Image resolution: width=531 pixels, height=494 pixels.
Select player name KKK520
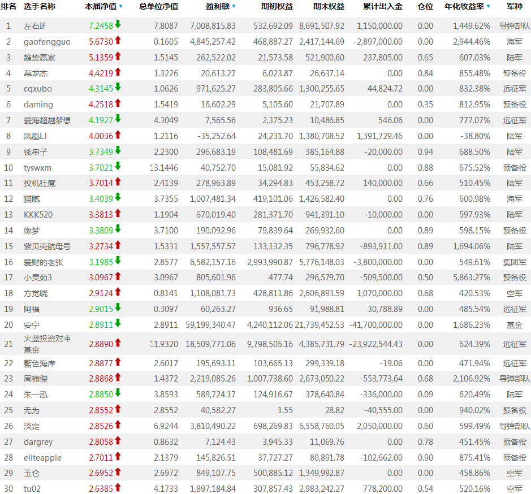click(x=38, y=215)
